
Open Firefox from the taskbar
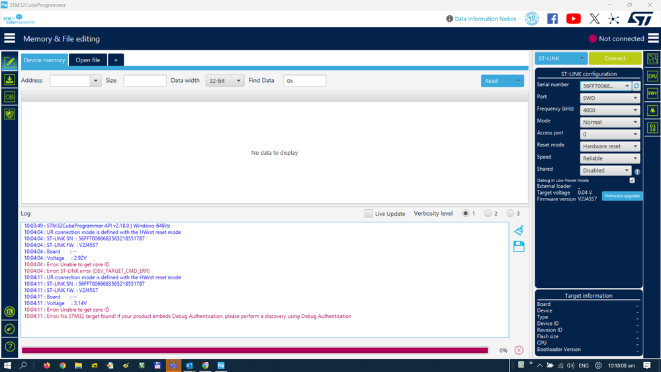(47, 365)
